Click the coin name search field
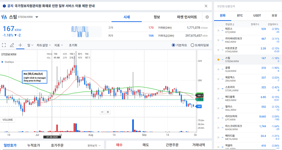Image resolution: width=282 pixels, height=150 pixels. [247, 6]
